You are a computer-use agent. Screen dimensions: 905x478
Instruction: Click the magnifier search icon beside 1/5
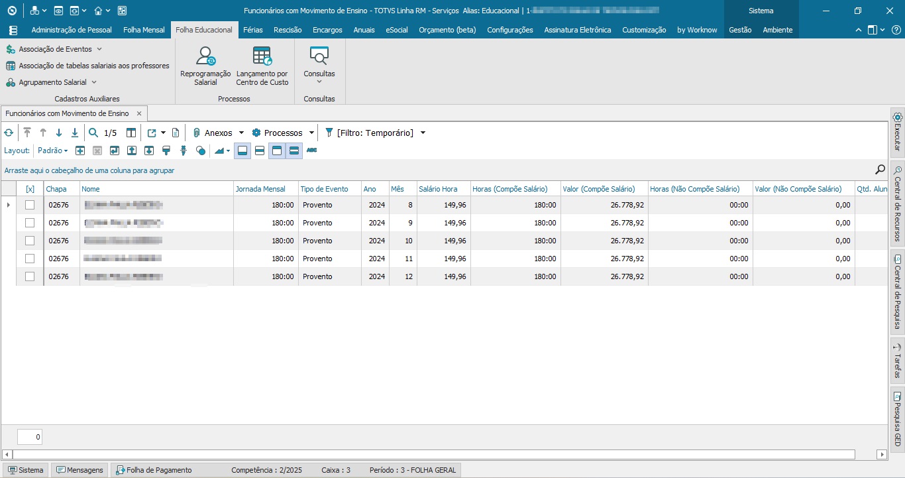(93, 133)
